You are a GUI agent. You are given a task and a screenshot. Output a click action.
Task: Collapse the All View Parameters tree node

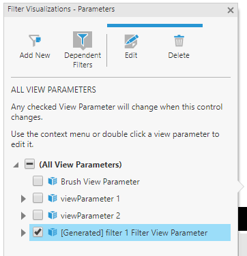pos(16,165)
